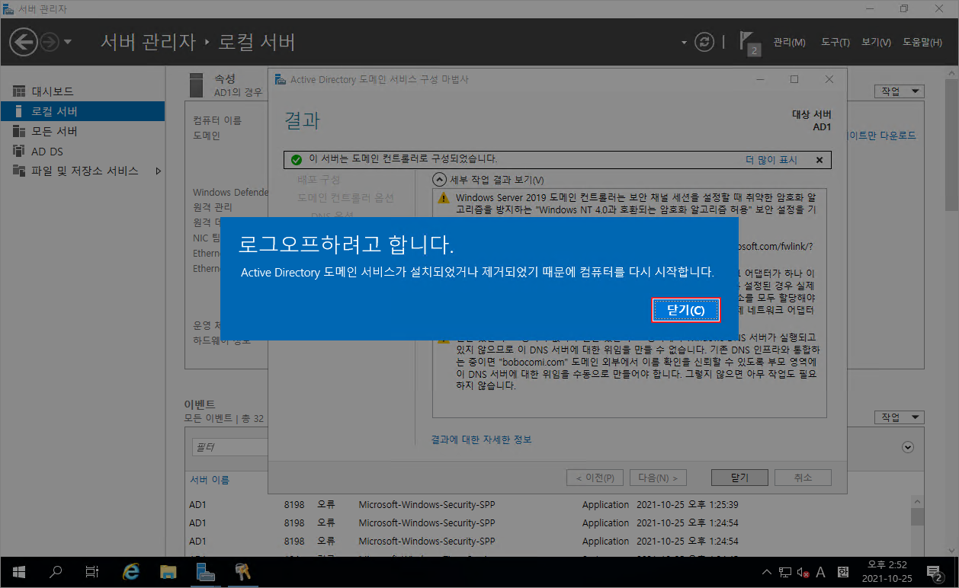The width and height of the screenshot is (959, 588).
Task: Go back with Server Manager back arrow
Action: (24, 42)
